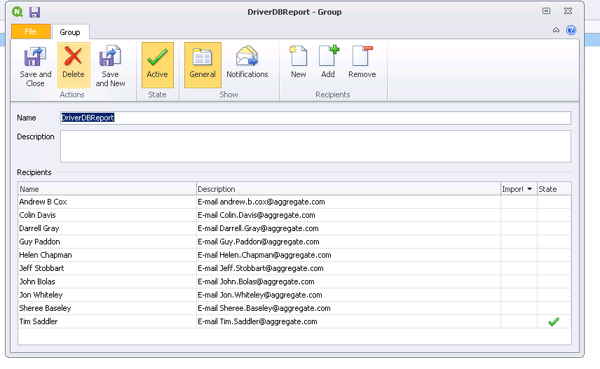Click the green checkmark in Tim Saddler's State
The height and width of the screenshot is (369, 600).
pyautogui.click(x=554, y=321)
